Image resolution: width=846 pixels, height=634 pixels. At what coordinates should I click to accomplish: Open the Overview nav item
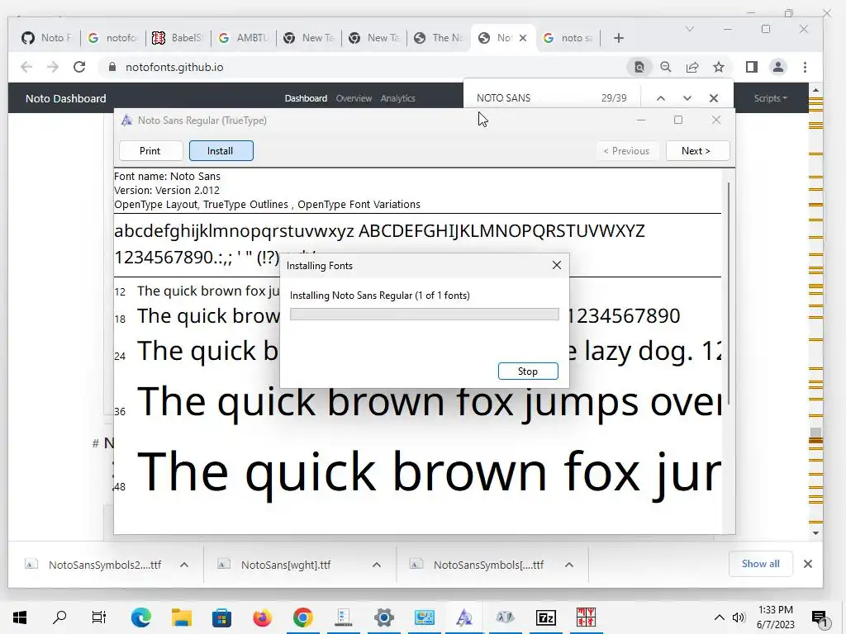(354, 98)
